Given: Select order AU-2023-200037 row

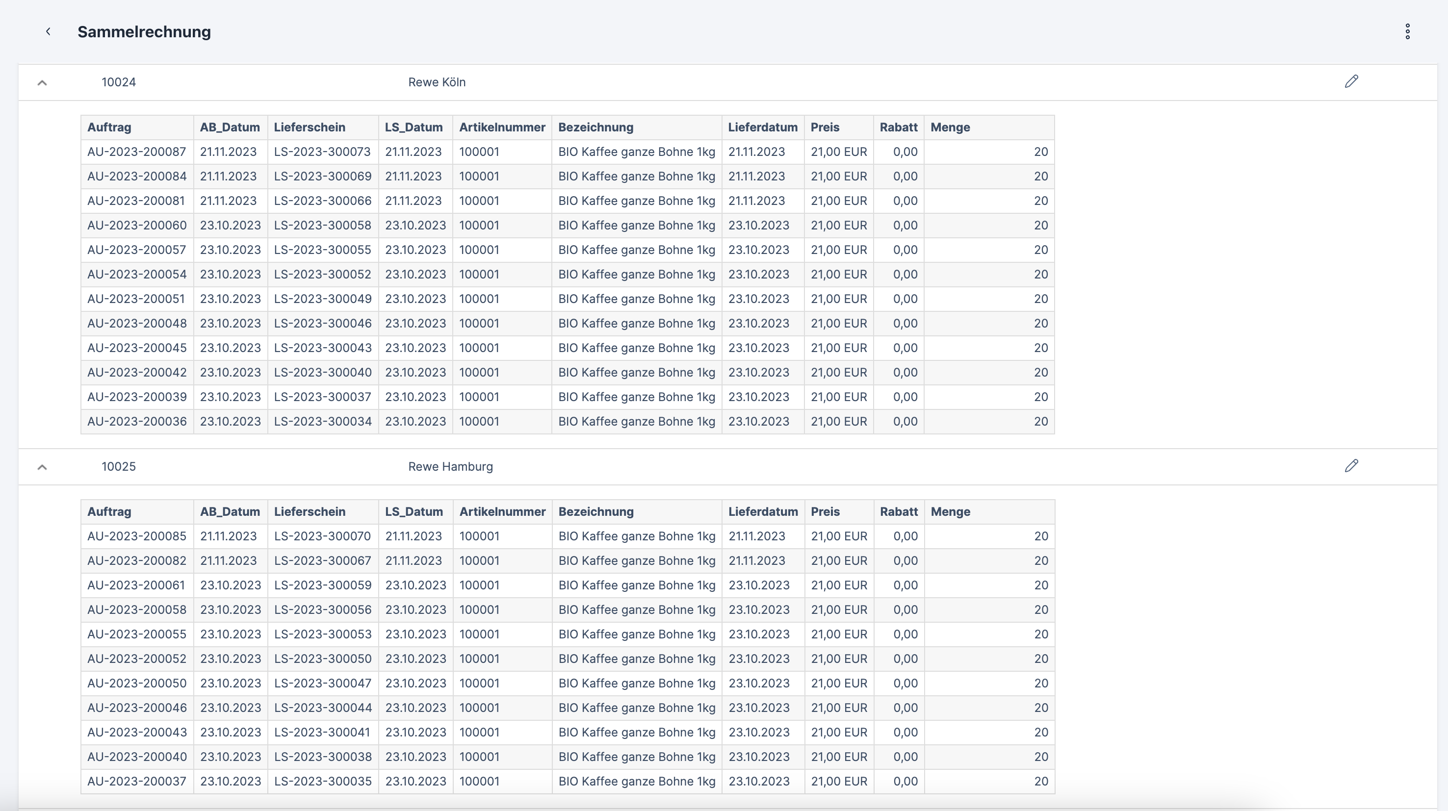Looking at the screenshot, I should pos(136,782).
